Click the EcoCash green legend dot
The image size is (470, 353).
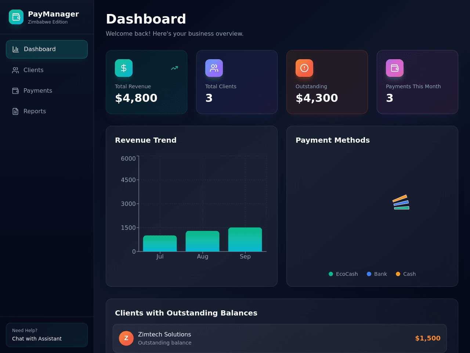click(331, 274)
